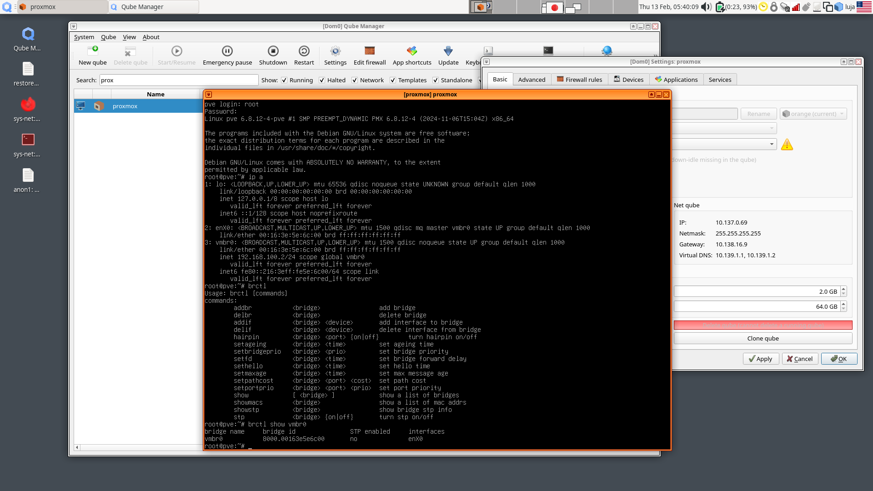
Task: Open the anon1 desktop file icon
Action: (x=28, y=180)
